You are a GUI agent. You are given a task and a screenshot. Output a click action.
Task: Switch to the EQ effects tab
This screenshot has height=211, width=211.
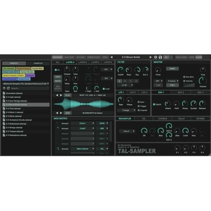[x=143, y=119]
